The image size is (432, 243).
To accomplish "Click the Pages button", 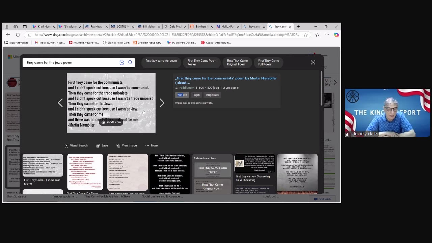I will tap(196, 95).
